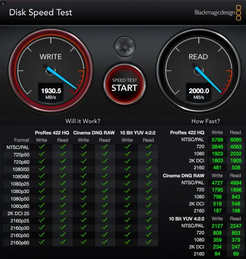Click the 720p50 10 Bit YUV Write checkmark
This screenshot has width=246, height=259.
(127, 155)
